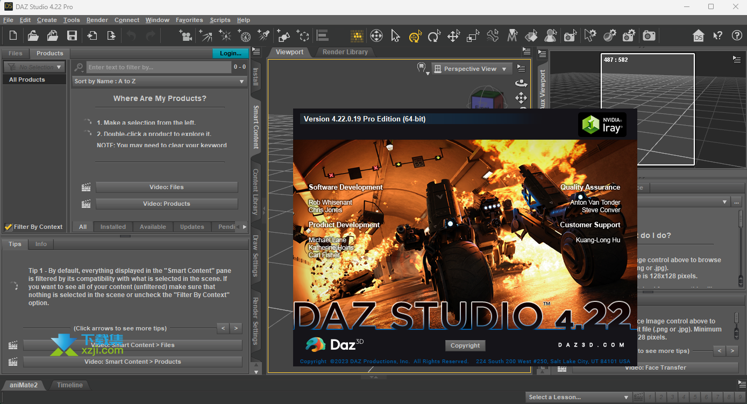This screenshot has width=747, height=404.
Task: Select the Info tab
Action: click(x=41, y=244)
